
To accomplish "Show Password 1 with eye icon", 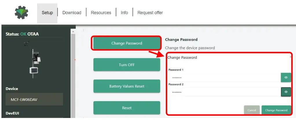I will 286,77.
